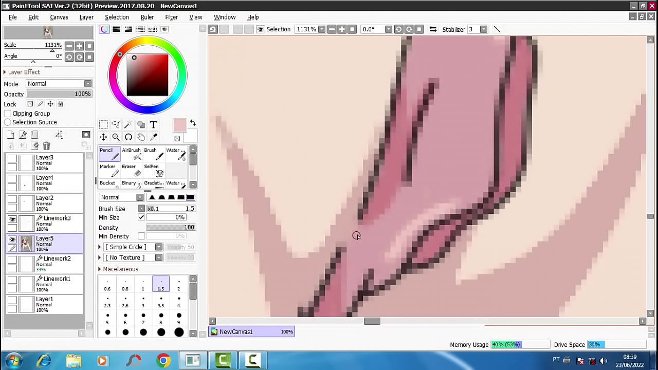Activate the Magic Wand selection tool
Viewport: 658px width, 370px height.
click(x=128, y=124)
